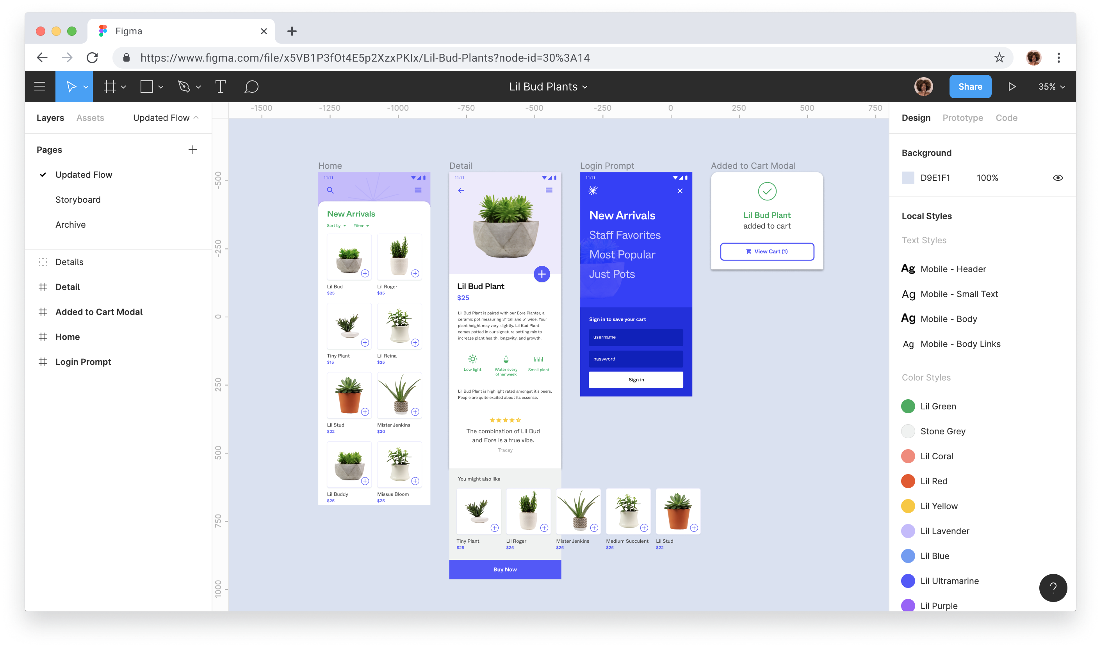Click the Detail page layer item
The height and width of the screenshot is (648, 1101).
pos(67,287)
